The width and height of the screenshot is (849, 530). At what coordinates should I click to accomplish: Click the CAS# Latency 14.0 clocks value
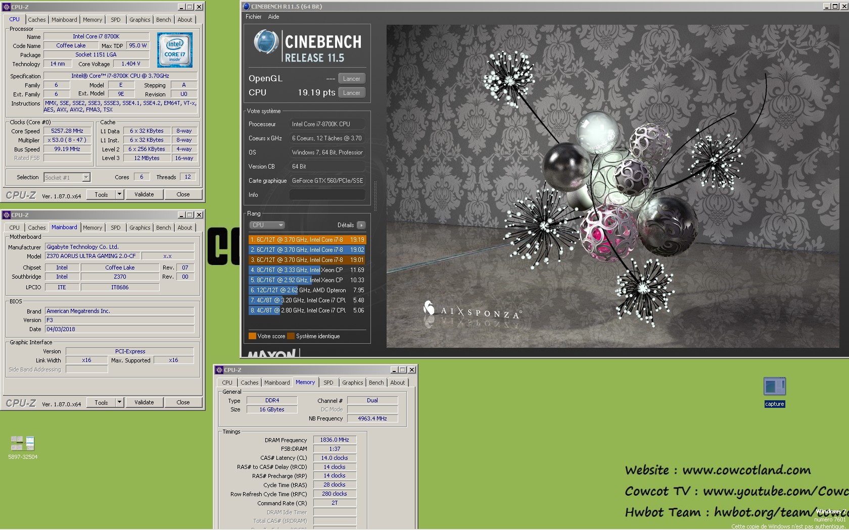(335, 458)
